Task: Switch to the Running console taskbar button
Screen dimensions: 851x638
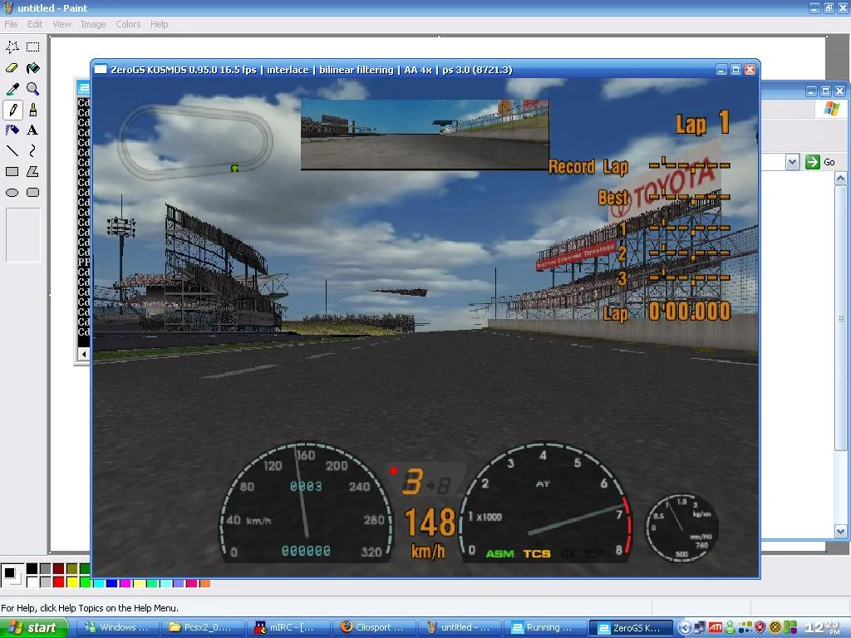Action: coord(544,628)
